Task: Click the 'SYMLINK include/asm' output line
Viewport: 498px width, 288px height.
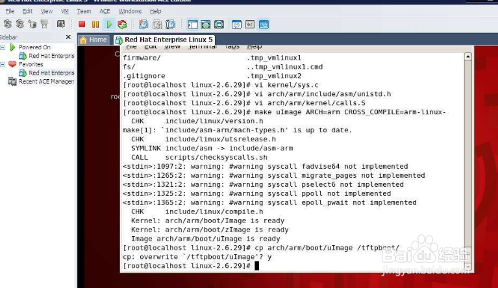Action: tap(212, 148)
